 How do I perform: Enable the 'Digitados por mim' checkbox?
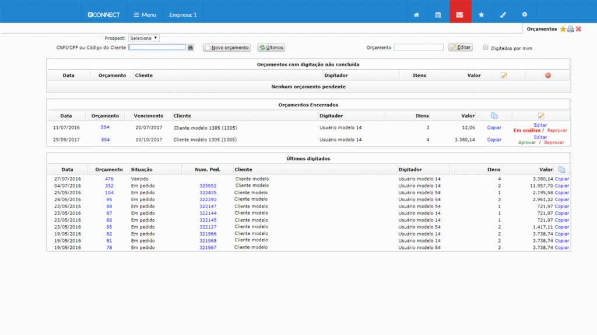tap(486, 48)
